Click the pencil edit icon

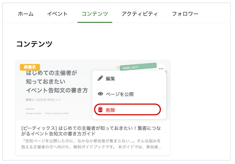pyautogui.click(x=100, y=78)
